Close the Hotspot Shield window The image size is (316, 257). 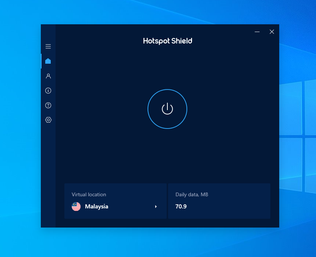click(x=271, y=32)
